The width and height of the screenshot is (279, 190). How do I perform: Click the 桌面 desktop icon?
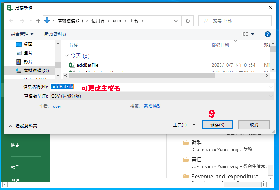tap(19, 44)
